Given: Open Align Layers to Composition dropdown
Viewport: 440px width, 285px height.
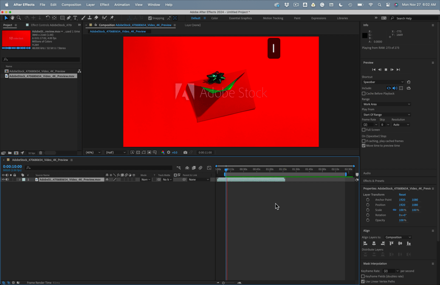Looking at the screenshot, I should [x=398, y=237].
